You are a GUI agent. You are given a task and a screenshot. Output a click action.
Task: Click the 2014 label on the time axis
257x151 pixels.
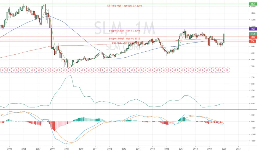coord(138,149)
